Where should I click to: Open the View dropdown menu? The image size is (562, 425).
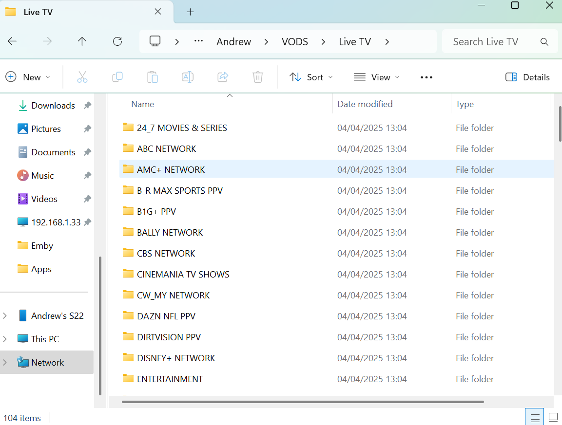click(377, 77)
